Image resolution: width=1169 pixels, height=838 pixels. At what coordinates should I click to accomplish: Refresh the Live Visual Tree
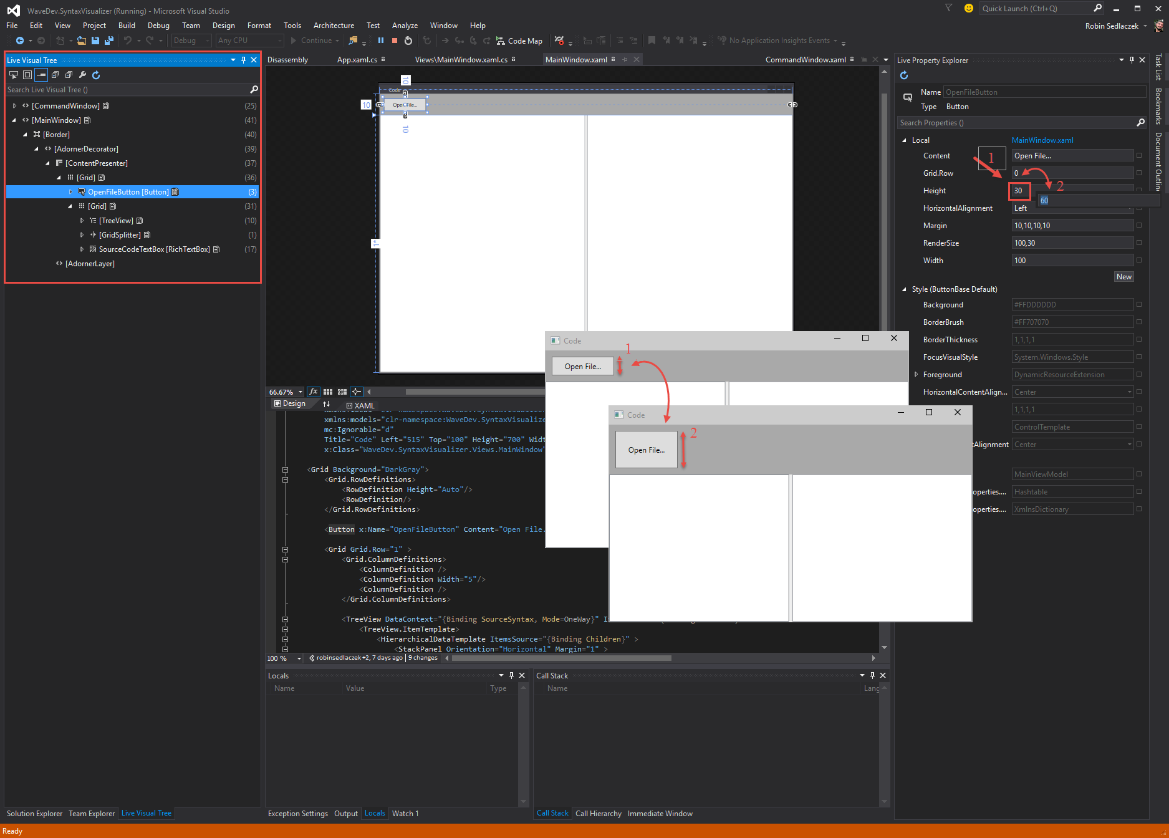click(x=96, y=75)
